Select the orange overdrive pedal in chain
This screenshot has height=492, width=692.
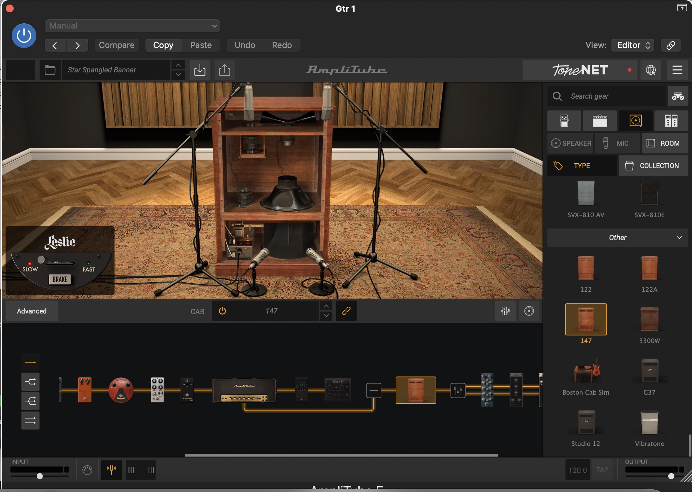(x=85, y=390)
